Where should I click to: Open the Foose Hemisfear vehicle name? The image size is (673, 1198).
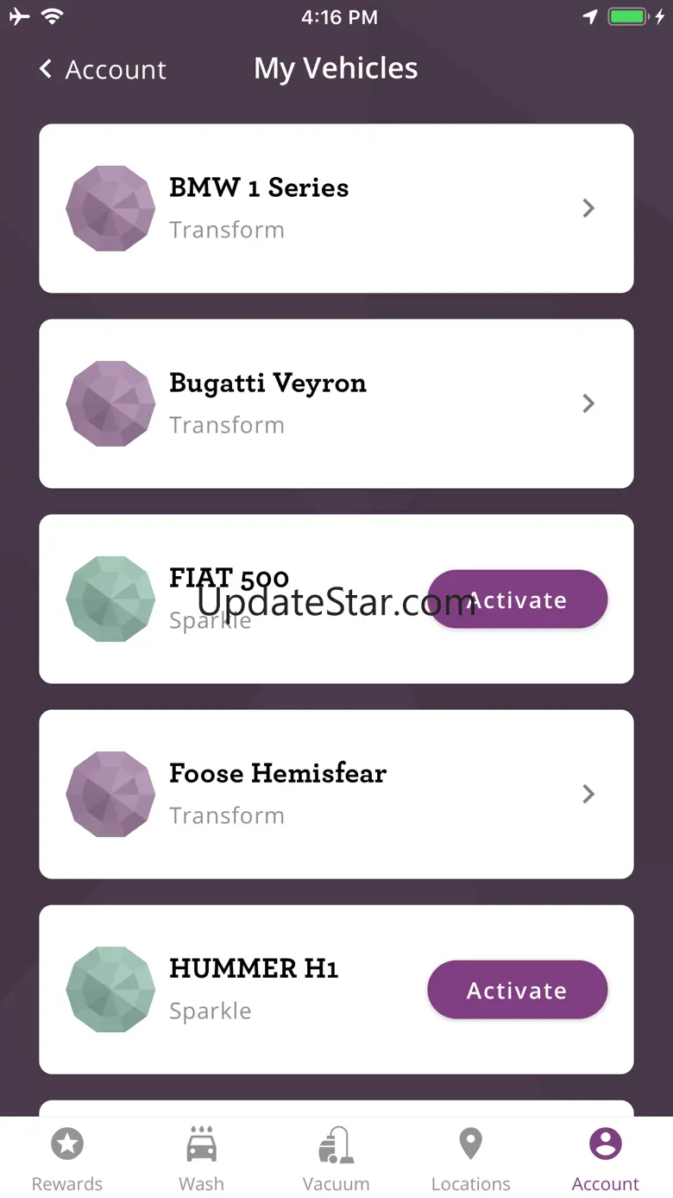coord(277,773)
